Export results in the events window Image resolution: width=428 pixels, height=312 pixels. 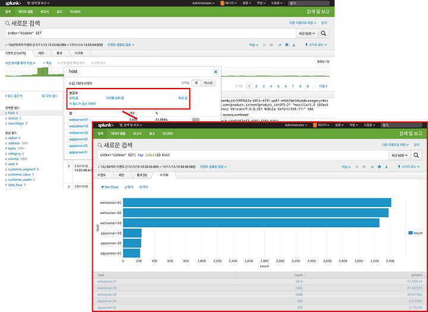(294, 45)
